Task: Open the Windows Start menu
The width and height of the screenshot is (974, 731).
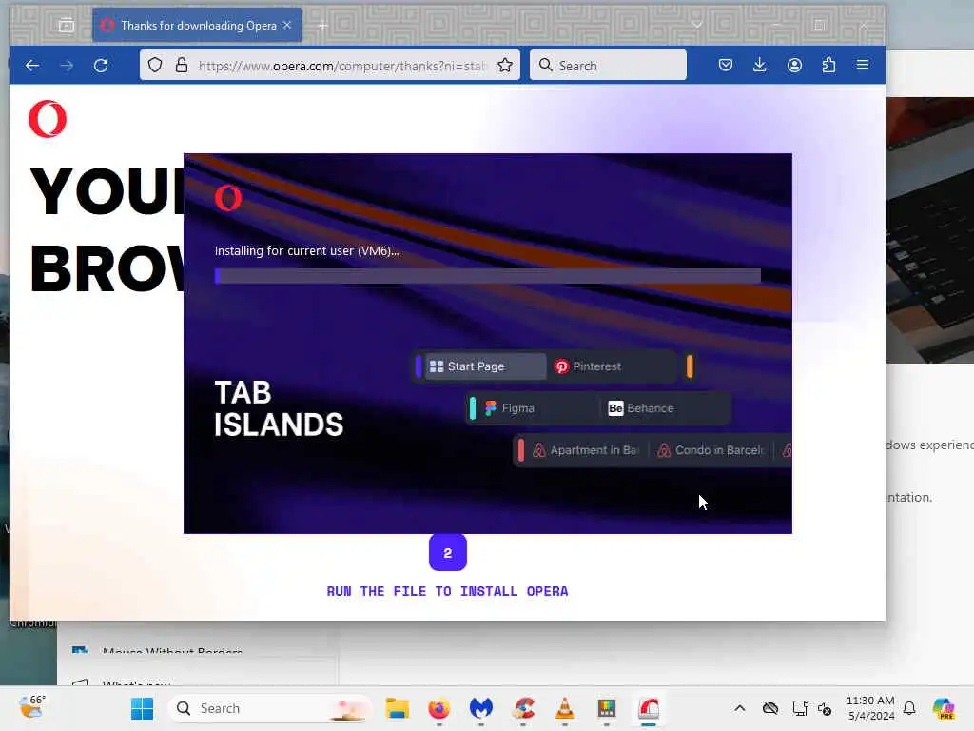Action: point(143,708)
